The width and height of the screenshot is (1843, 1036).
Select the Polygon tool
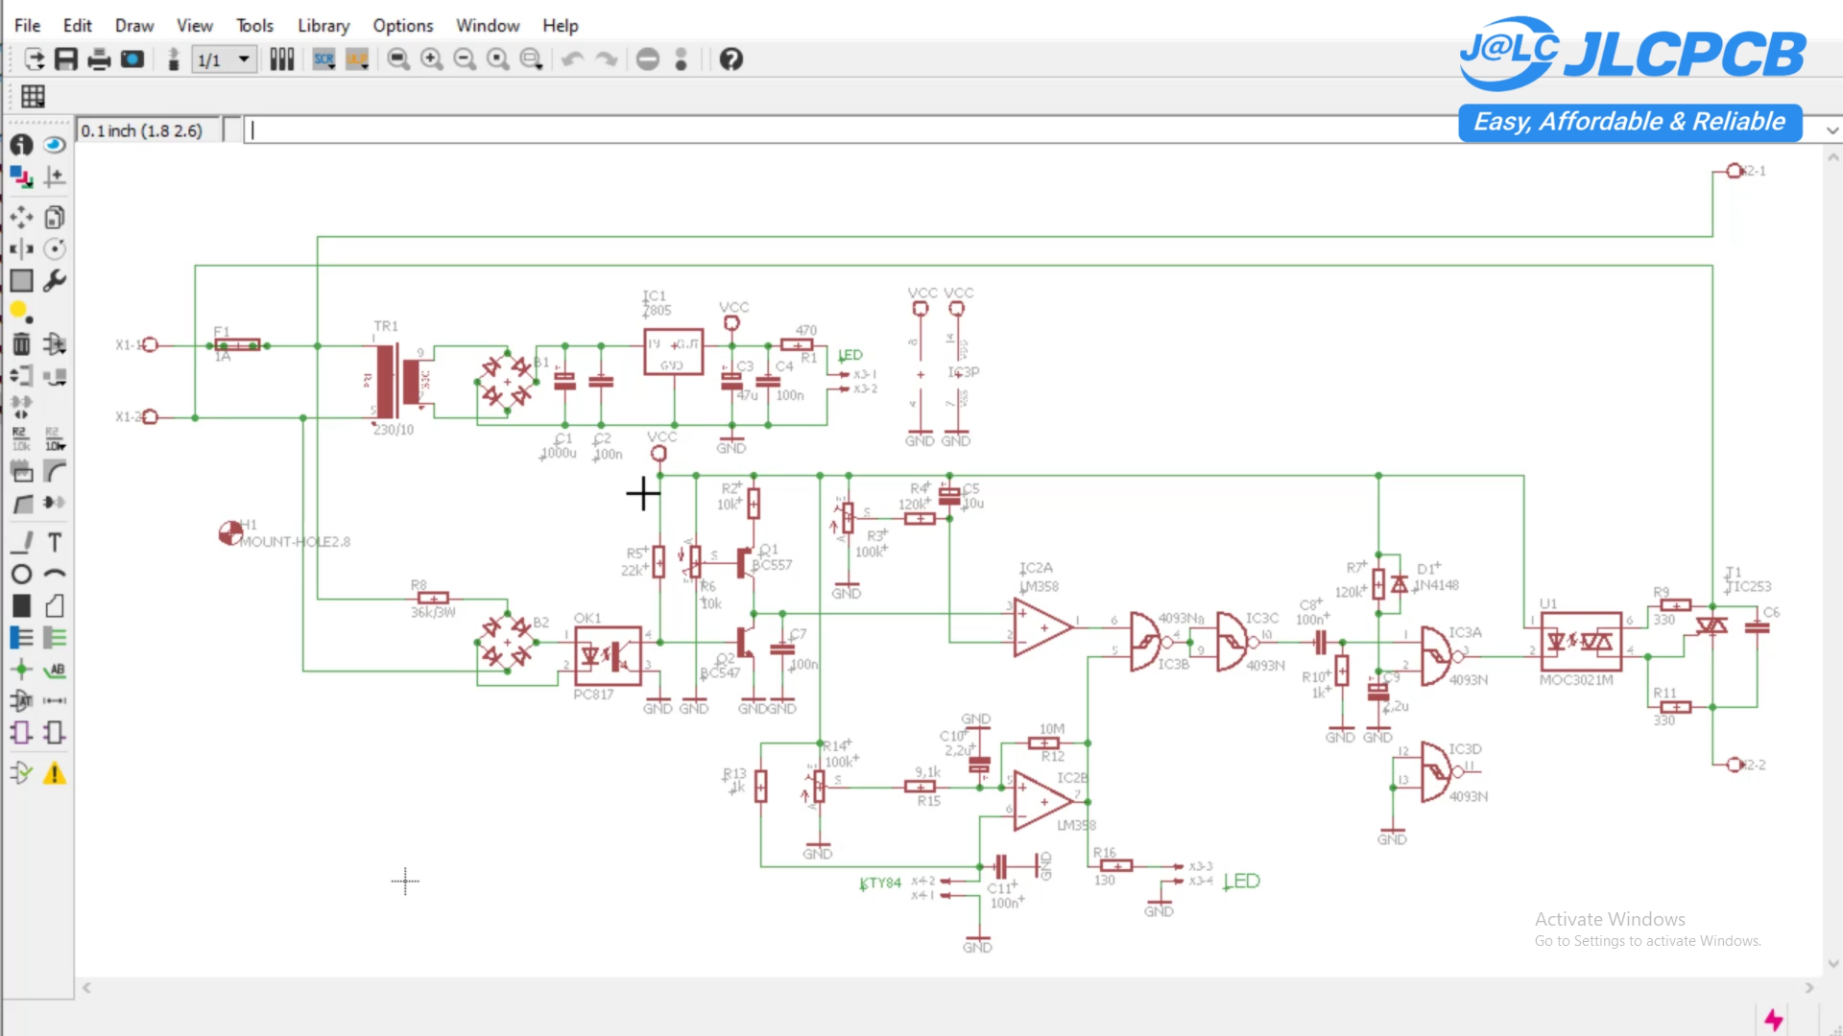click(55, 606)
